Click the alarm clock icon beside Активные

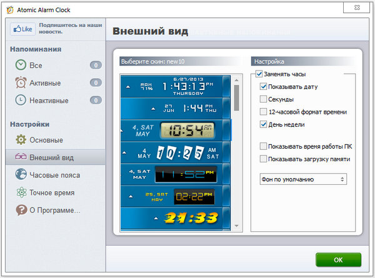pyautogui.click(x=21, y=82)
